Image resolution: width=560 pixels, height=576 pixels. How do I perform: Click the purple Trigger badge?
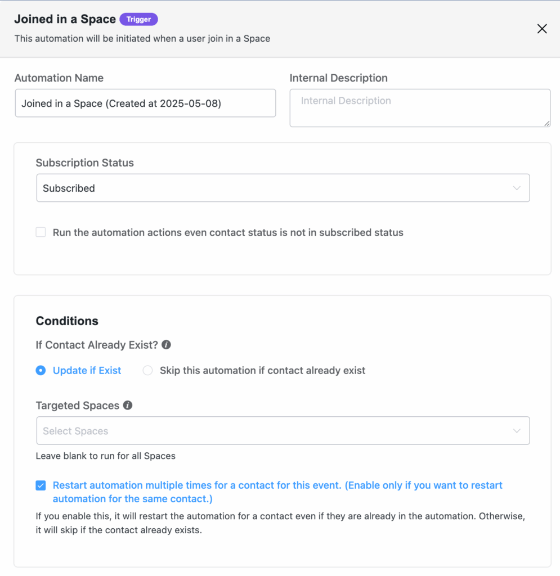[138, 19]
